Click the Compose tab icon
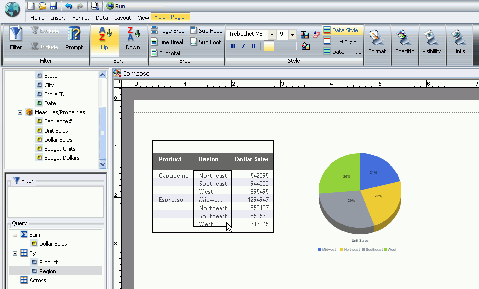The width and height of the screenshot is (479, 289). click(x=117, y=73)
